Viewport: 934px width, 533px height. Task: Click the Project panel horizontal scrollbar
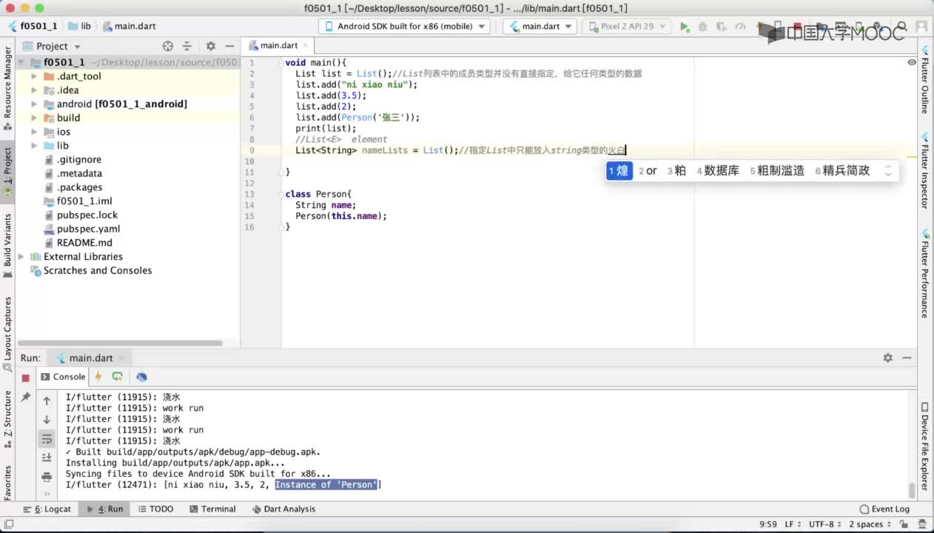pyautogui.click(x=120, y=343)
